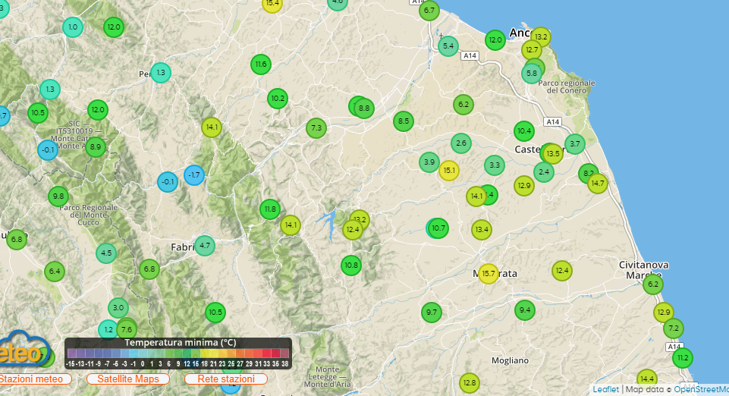Click the 11.2 coastal station marker
This screenshot has height=396, width=729.
(x=683, y=357)
